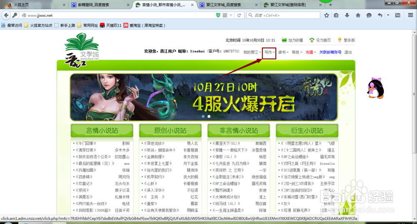Reload the page with refresh icon

point(239,15)
